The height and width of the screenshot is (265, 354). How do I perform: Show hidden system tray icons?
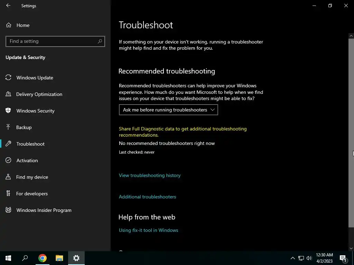(292, 258)
